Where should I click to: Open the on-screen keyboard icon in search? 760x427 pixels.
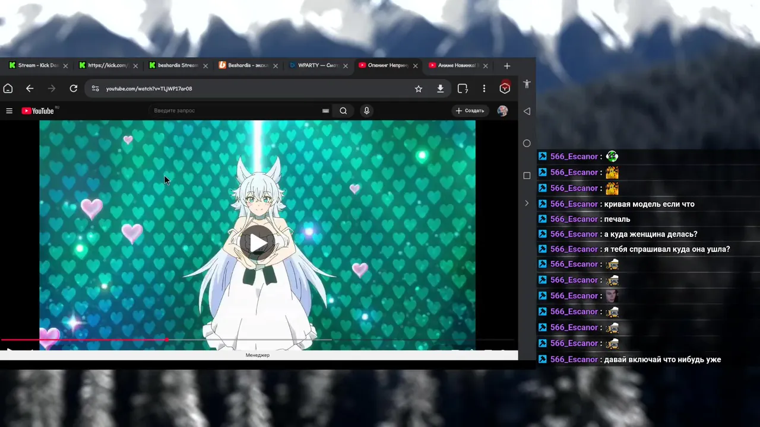tap(325, 111)
